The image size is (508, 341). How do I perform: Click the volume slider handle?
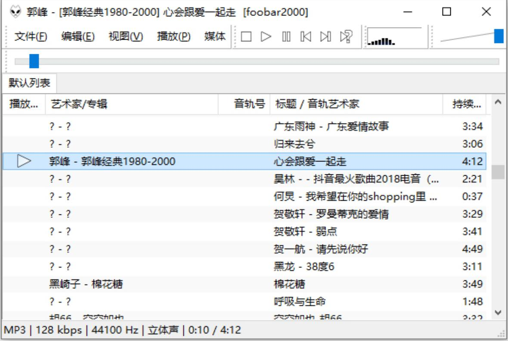click(499, 36)
